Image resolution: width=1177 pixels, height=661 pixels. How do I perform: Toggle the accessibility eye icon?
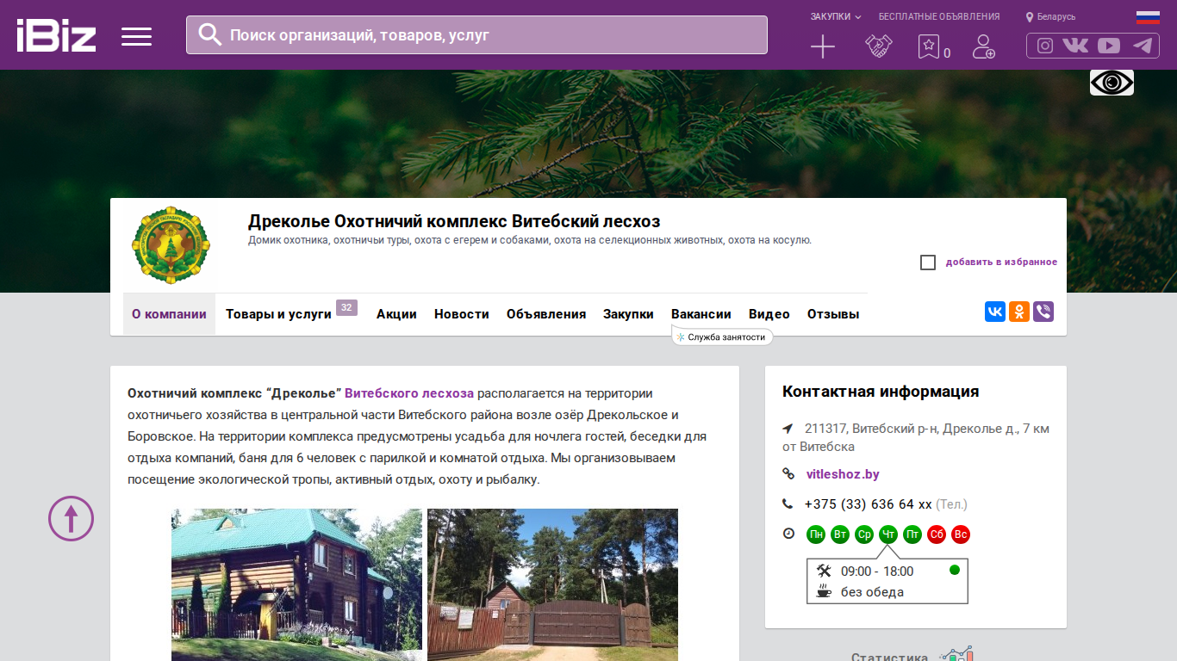(x=1112, y=83)
